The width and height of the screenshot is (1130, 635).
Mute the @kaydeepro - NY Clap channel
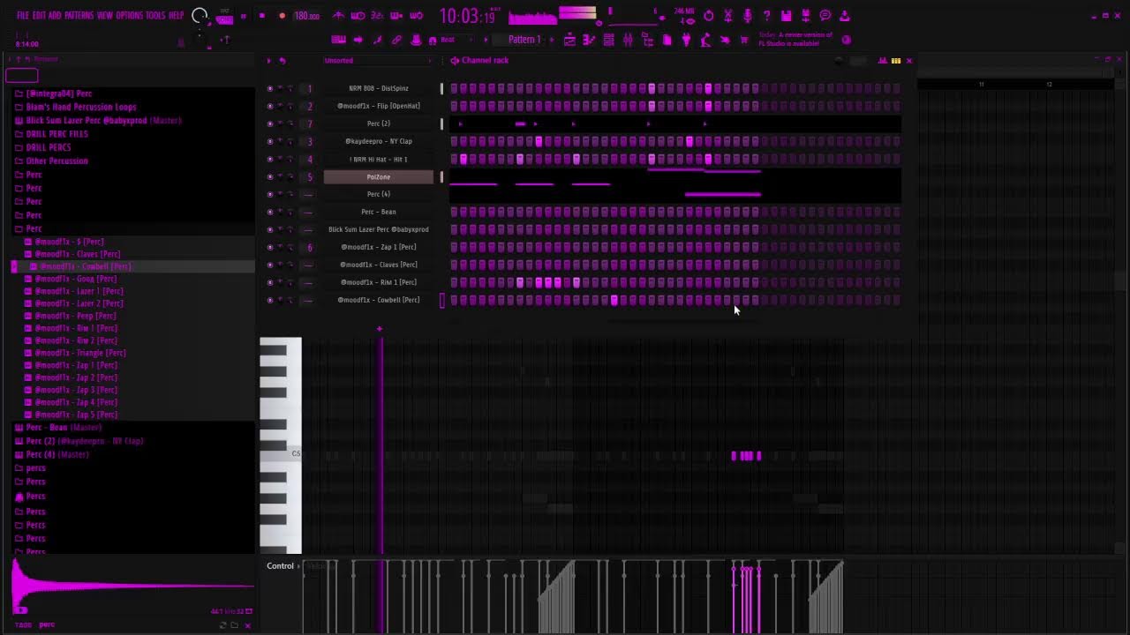coord(270,141)
